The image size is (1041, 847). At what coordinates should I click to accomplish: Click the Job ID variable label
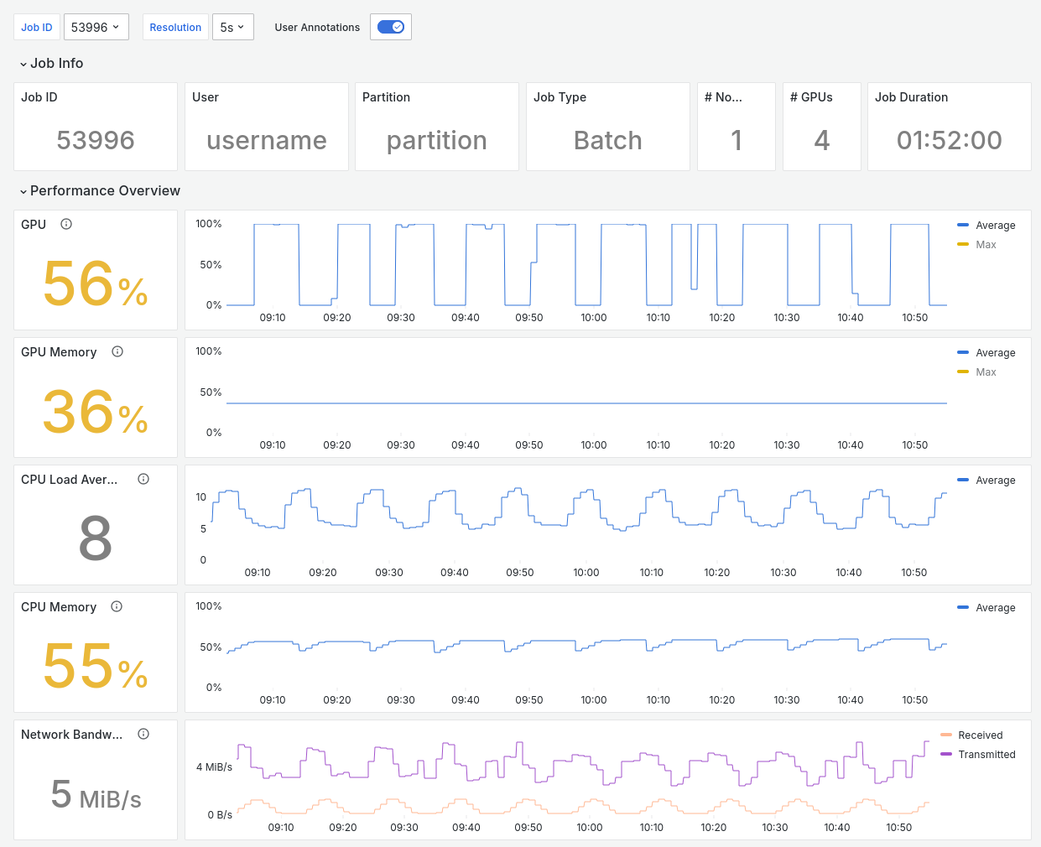37,27
